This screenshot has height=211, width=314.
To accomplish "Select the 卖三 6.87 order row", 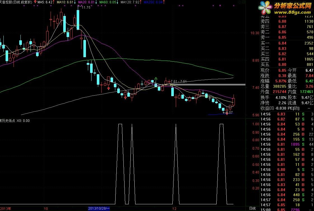I will [x=287, y=27].
